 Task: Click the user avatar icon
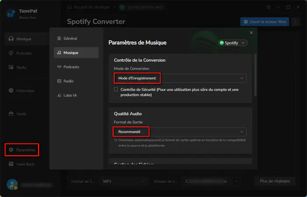[x=12, y=184]
